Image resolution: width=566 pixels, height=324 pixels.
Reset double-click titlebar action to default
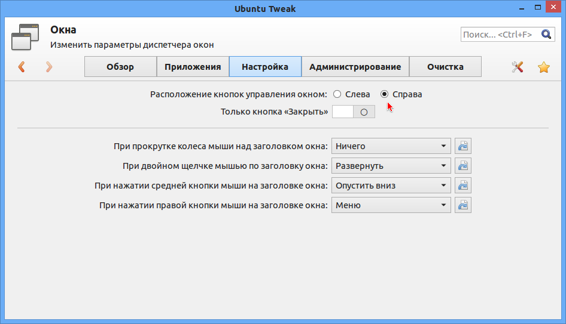pos(462,166)
